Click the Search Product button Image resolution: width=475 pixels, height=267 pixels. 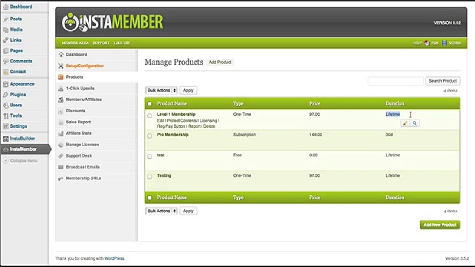(x=443, y=81)
